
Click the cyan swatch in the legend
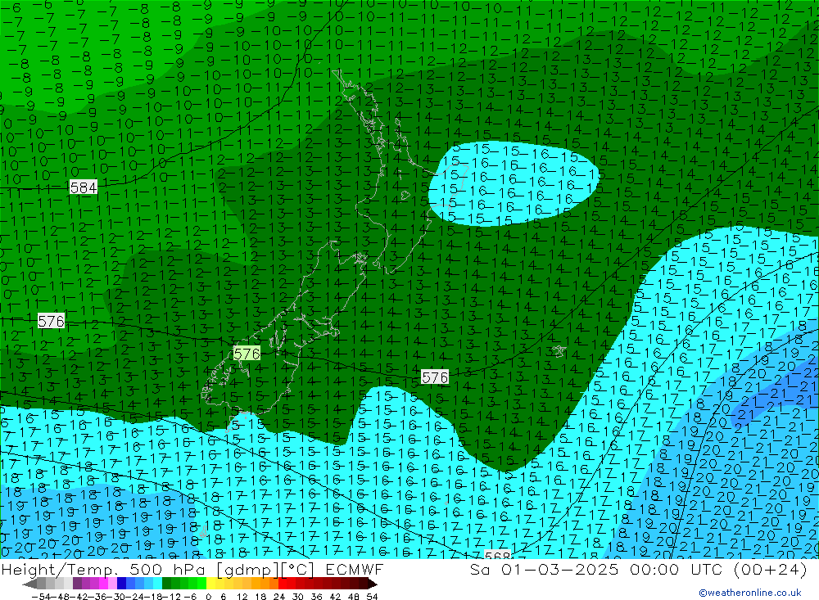pyautogui.click(x=157, y=584)
